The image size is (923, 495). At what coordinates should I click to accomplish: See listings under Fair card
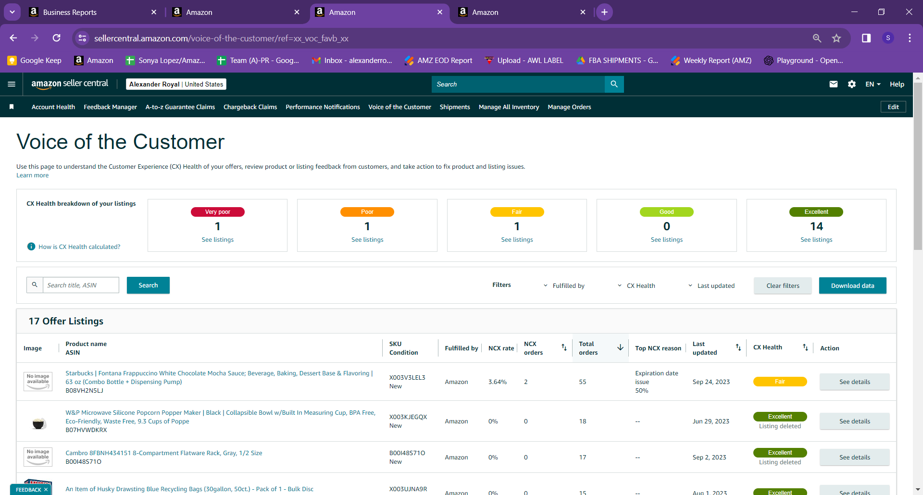pos(517,239)
